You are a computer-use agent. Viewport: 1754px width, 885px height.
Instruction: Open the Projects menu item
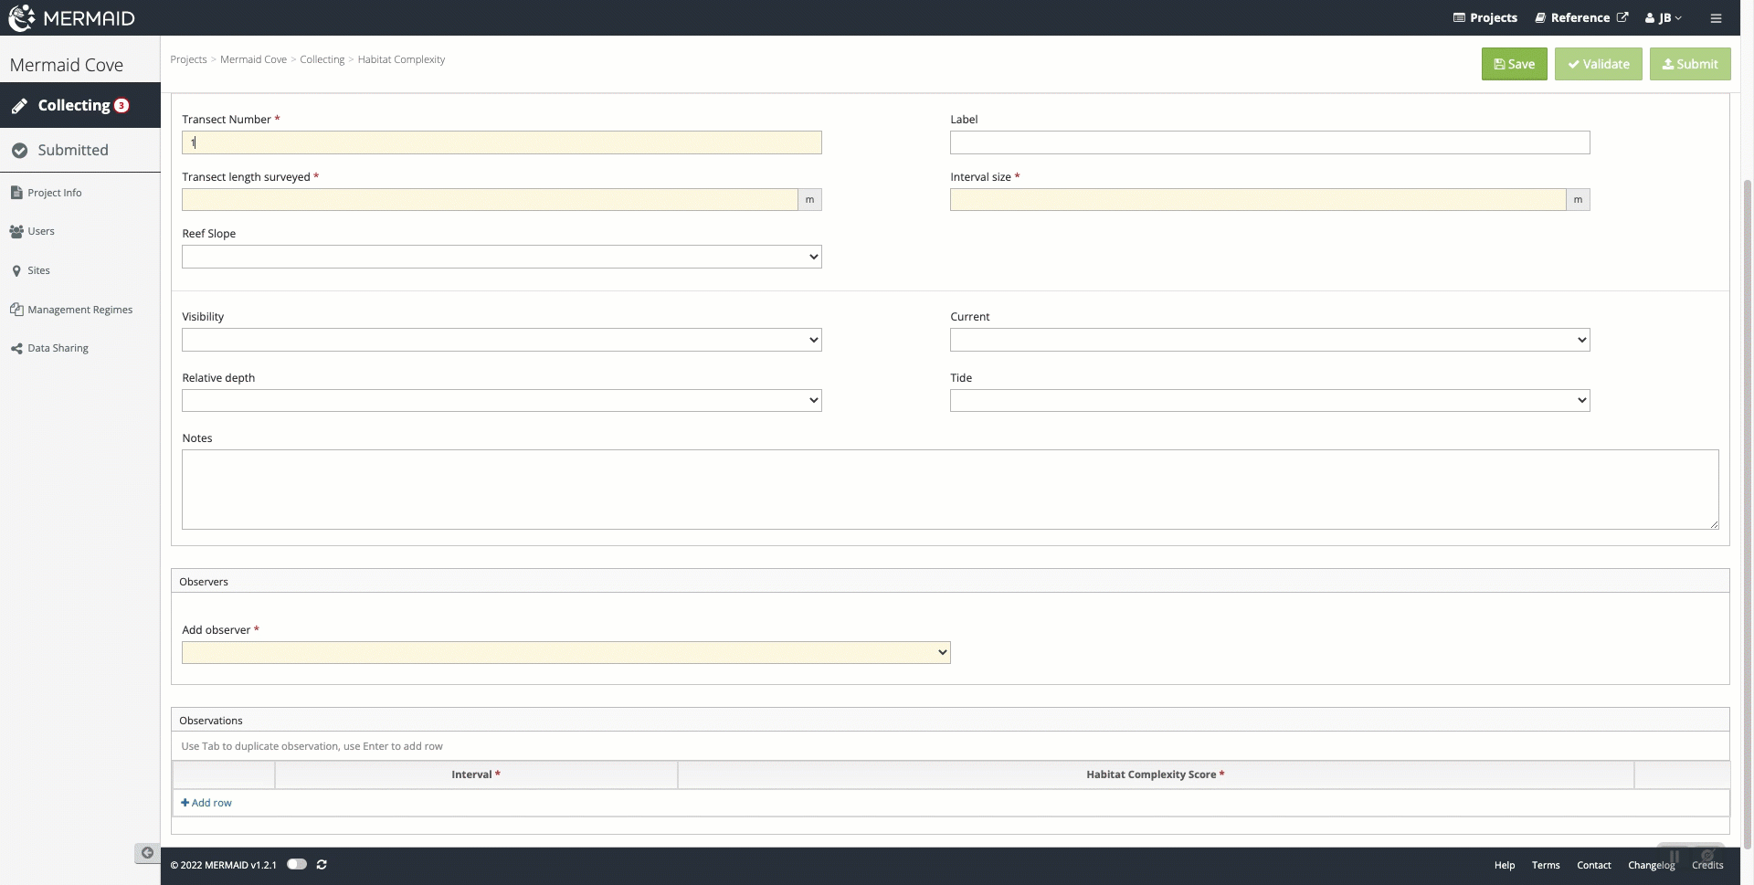[1485, 17]
